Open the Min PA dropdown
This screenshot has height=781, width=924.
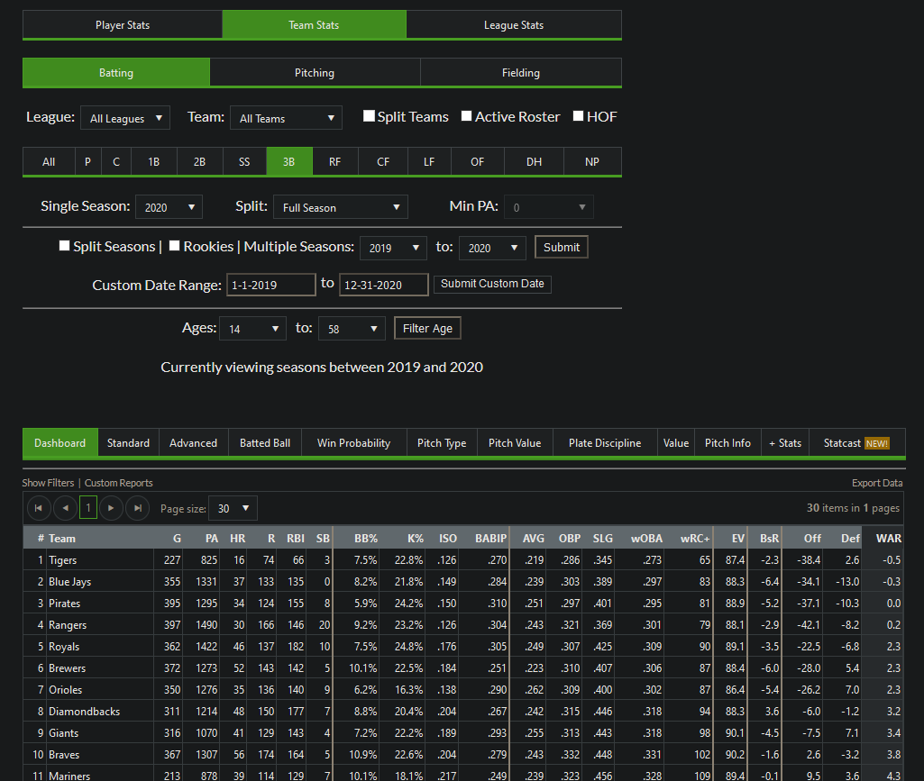(549, 207)
